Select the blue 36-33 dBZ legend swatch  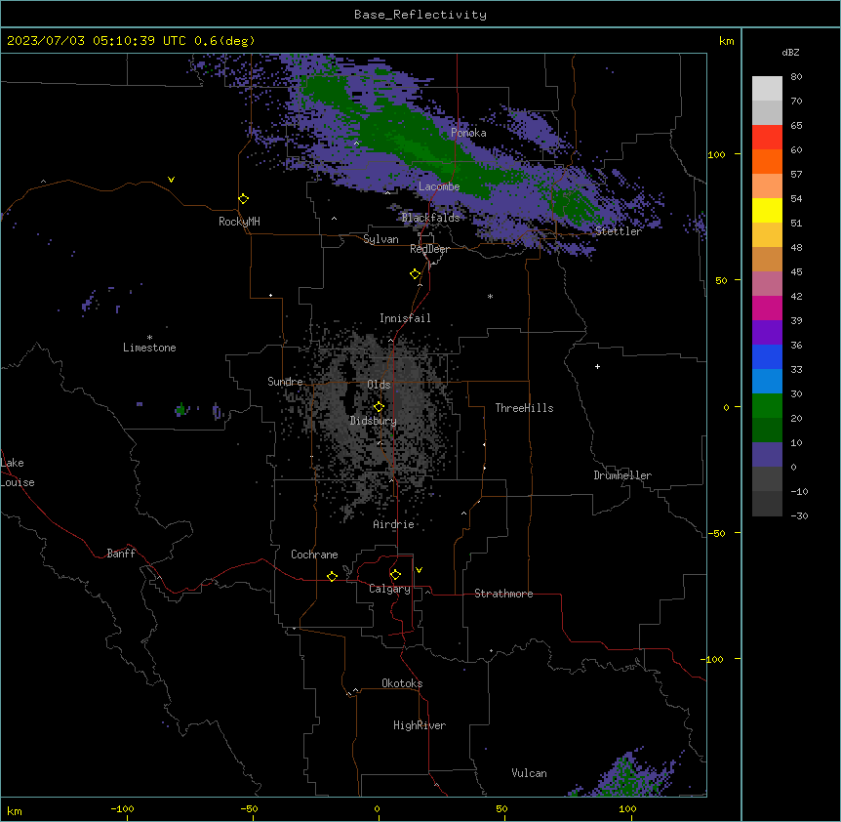[767, 356]
